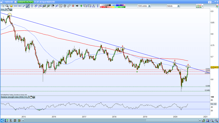
Task: Maximize the RSI indicator panel
Action: coord(31,97)
